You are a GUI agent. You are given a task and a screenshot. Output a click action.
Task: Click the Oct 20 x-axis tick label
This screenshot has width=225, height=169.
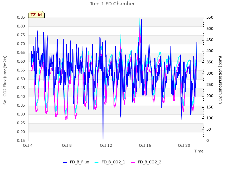point(184,145)
